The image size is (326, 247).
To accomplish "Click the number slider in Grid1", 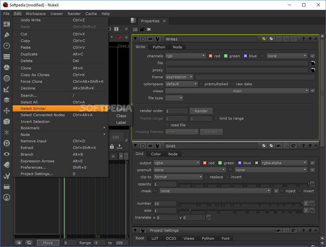I will pyautogui.click(x=240, y=203).
